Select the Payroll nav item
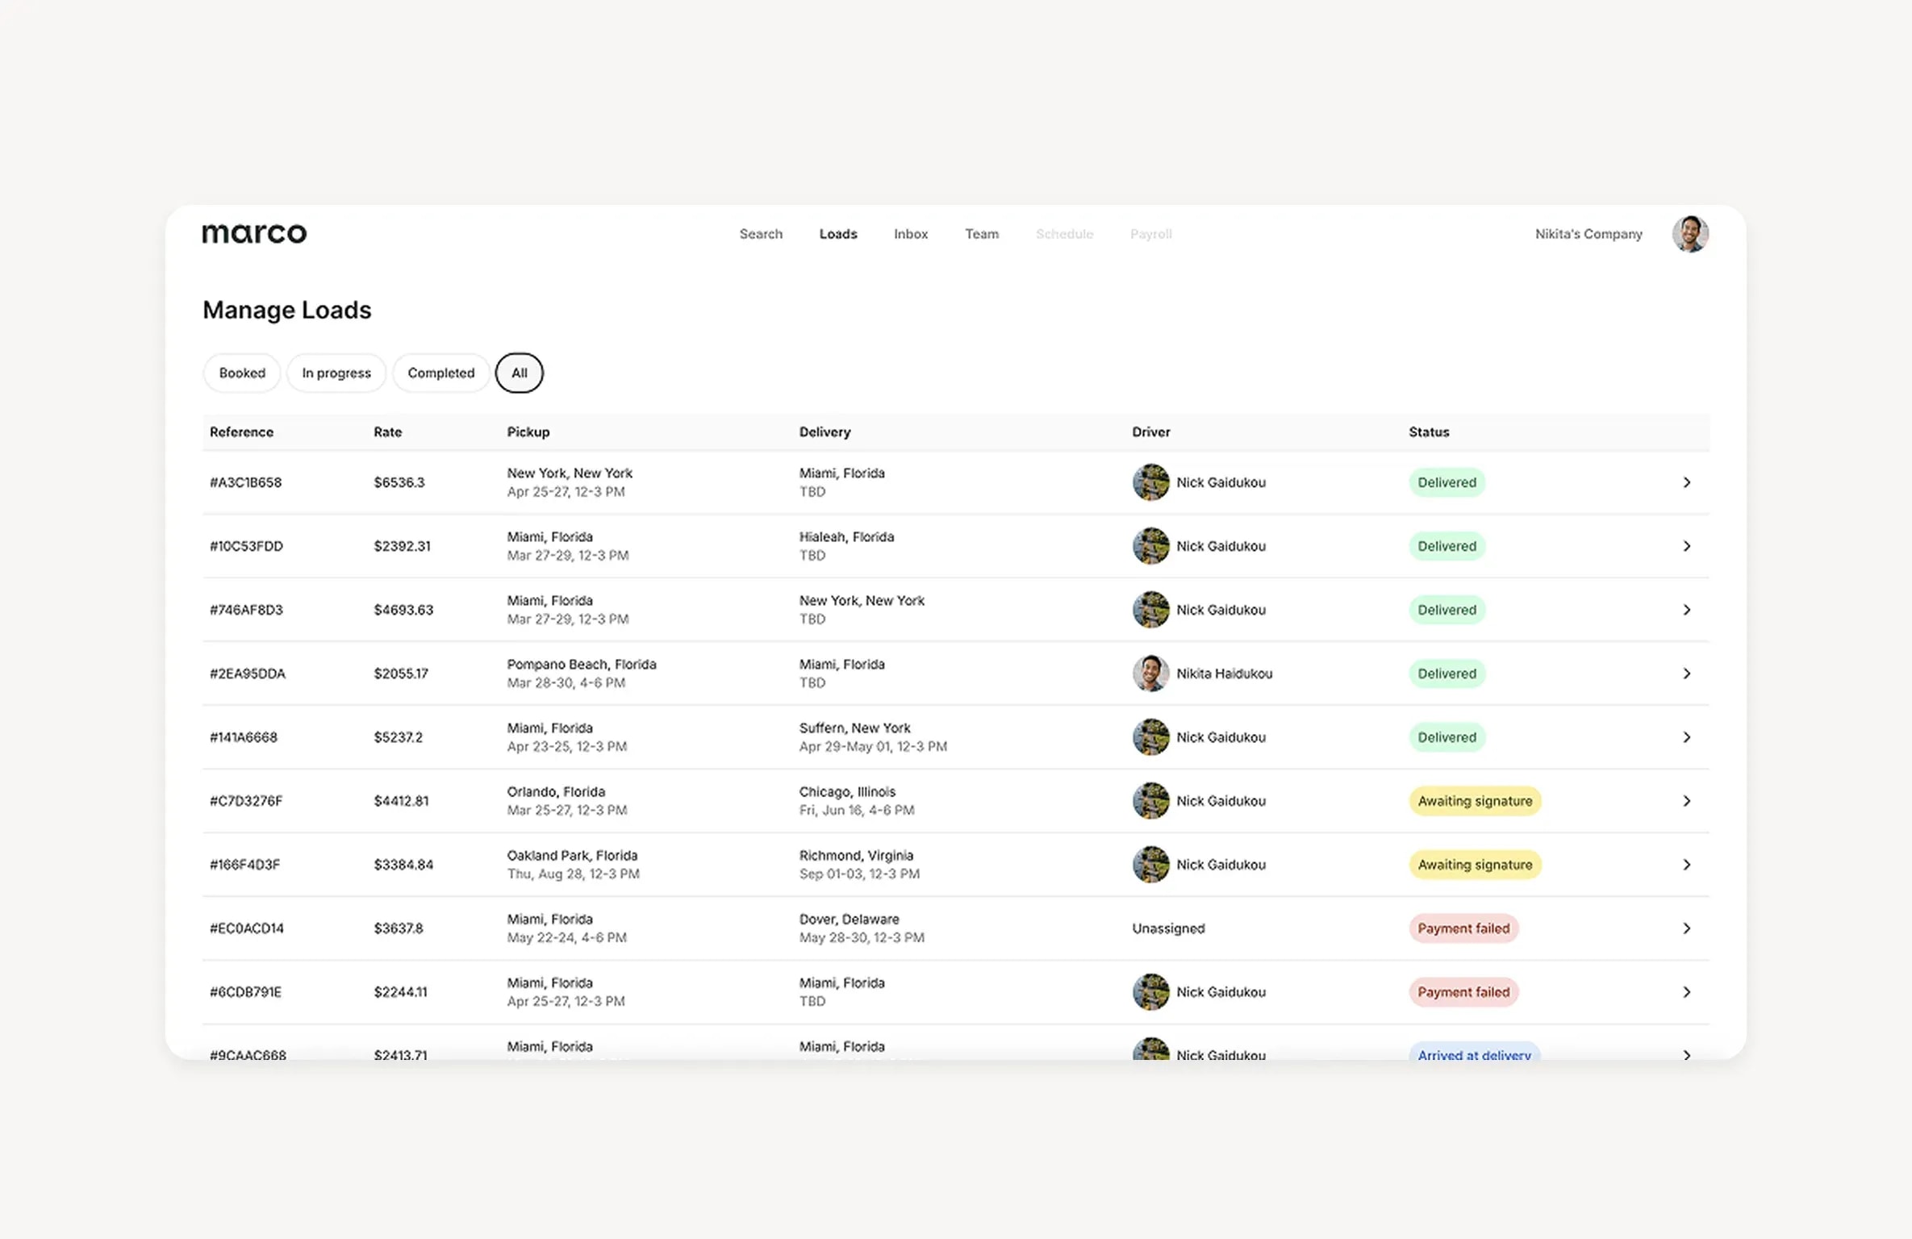This screenshot has height=1239, width=1912. tap(1150, 234)
